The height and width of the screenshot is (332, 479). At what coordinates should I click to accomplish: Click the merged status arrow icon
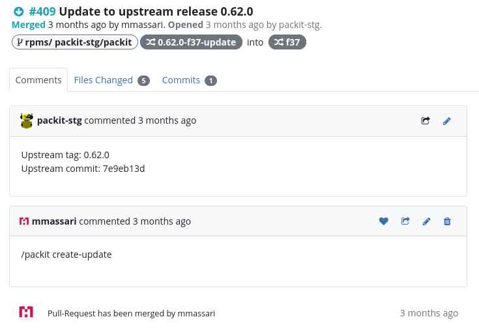point(18,12)
